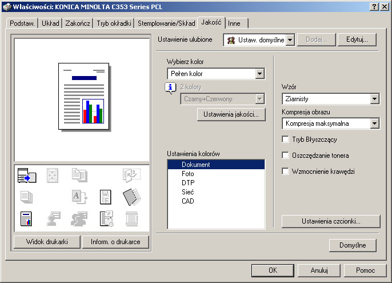Open the Układ tab
Viewport: 392px width, 283px height.
click(x=50, y=23)
